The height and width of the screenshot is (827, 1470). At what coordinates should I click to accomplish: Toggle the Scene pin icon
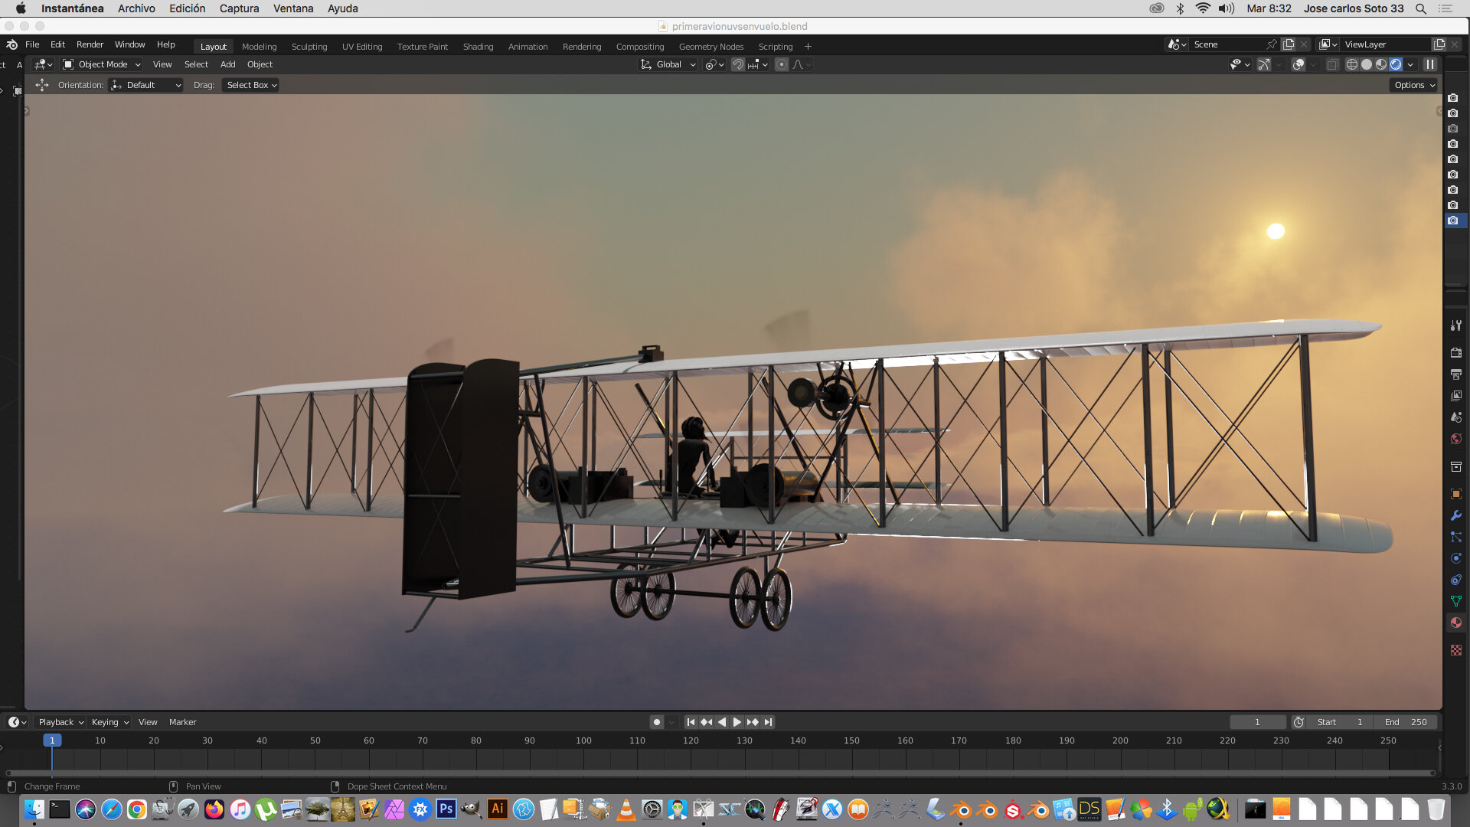pos(1272,44)
